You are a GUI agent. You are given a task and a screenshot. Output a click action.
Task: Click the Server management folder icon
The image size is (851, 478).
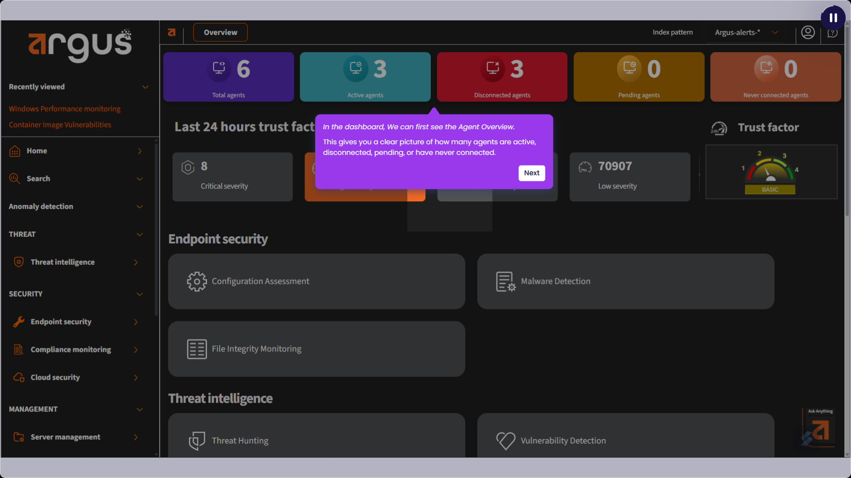click(19, 437)
